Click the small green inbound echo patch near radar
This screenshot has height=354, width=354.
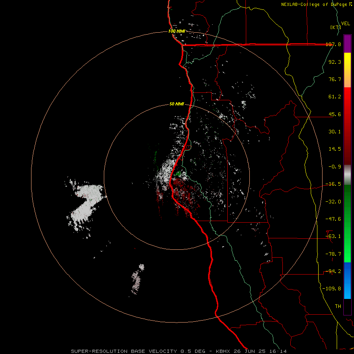[x=178, y=173]
